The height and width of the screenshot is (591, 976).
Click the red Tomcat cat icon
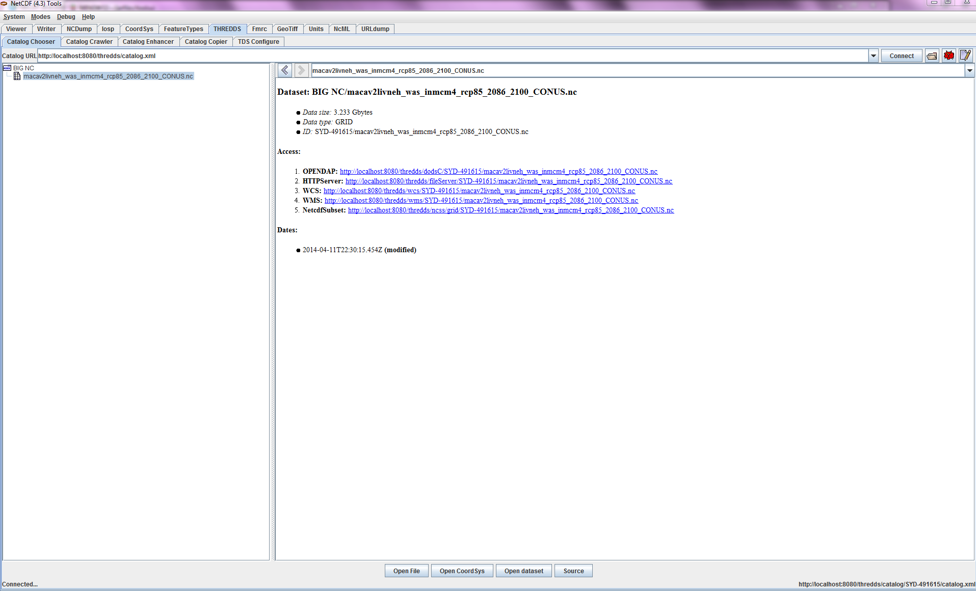tap(948, 56)
